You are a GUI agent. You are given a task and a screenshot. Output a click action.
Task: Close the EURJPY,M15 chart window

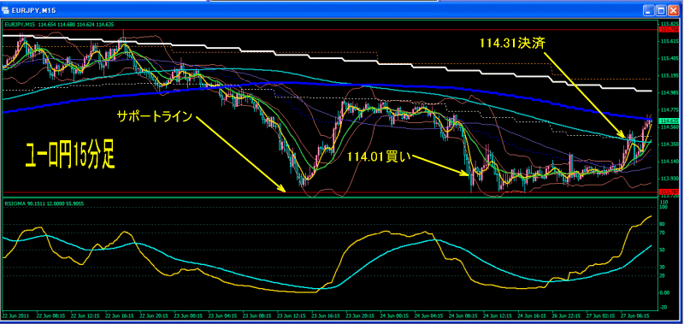point(673,9)
